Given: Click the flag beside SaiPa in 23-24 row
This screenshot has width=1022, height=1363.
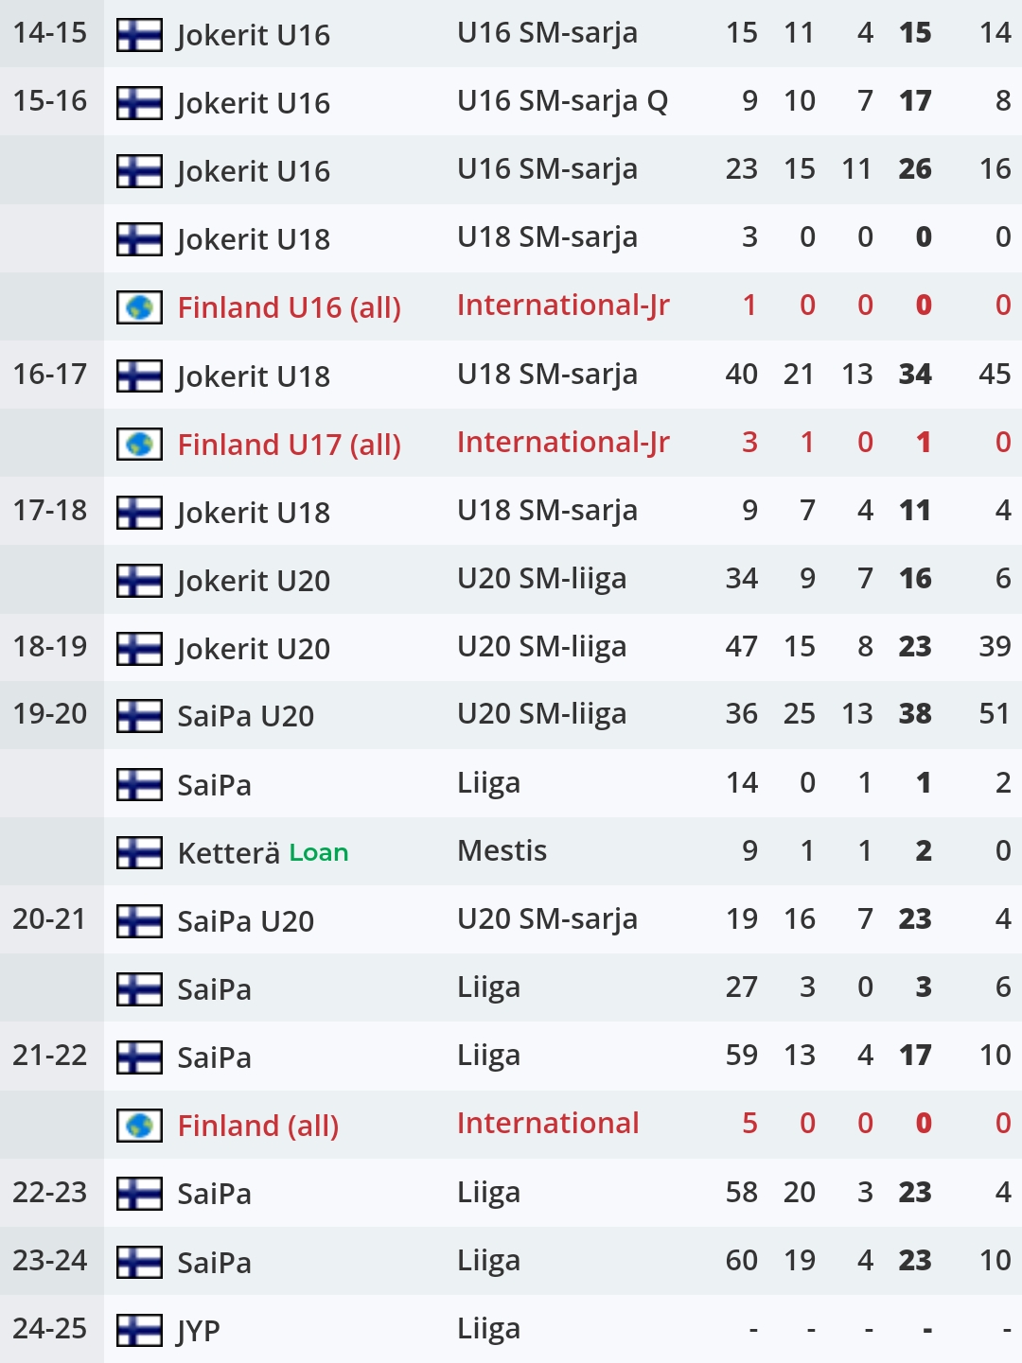Looking at the screenshot, I should 139,1262.
